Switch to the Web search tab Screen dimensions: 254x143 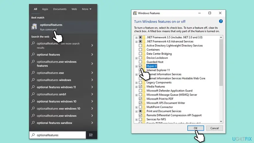[74, 9]
